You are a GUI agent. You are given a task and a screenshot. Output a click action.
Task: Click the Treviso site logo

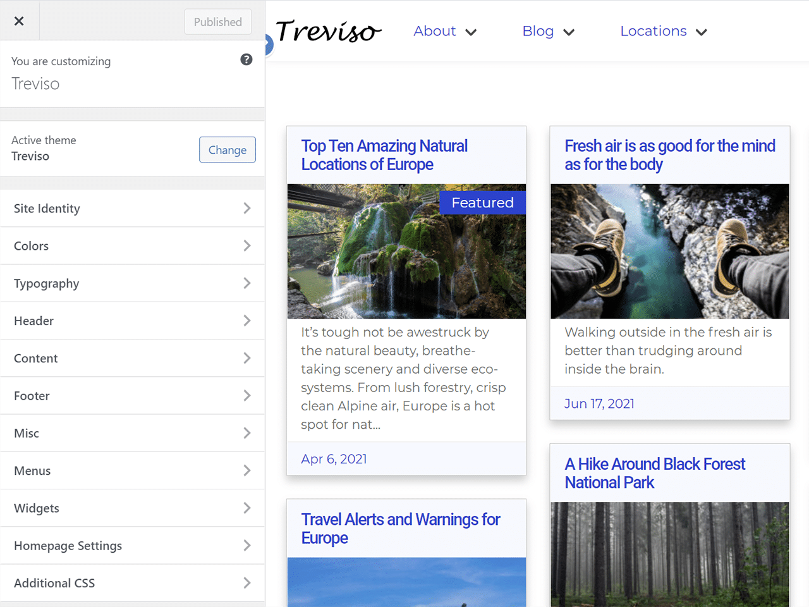[x=329, y=31]
